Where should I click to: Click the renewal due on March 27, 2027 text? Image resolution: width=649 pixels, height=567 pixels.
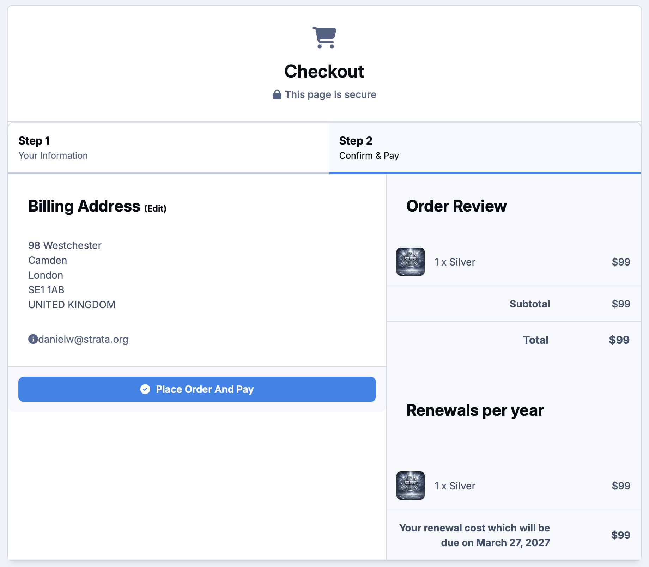pos(474,535)
